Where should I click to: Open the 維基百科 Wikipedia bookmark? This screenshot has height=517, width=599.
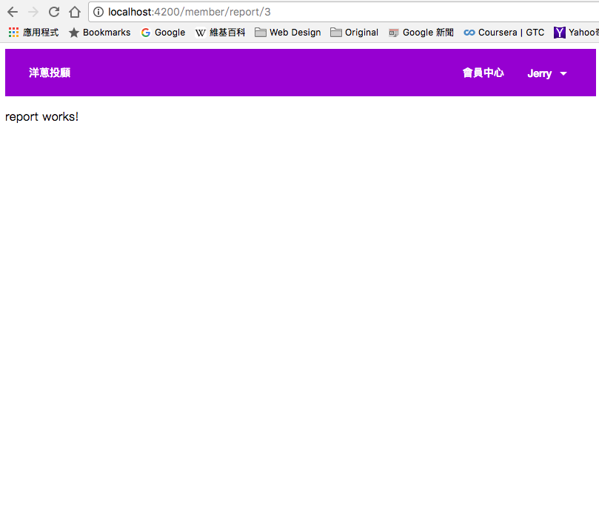pos(220,33)
